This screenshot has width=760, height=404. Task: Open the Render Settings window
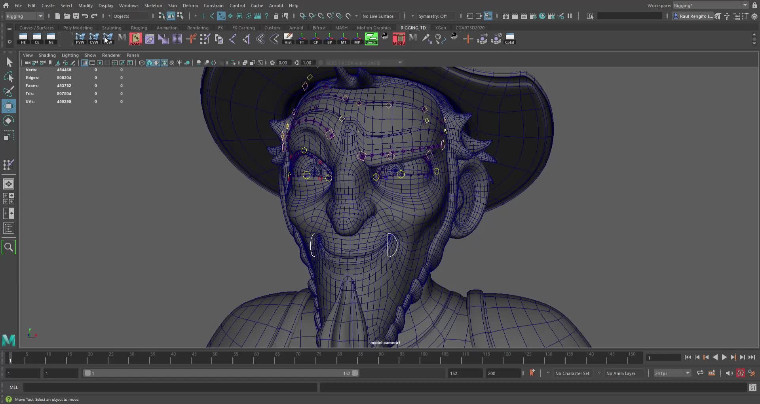(533, 16)
